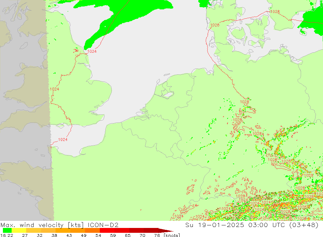Image resolution: width=323 pixels, height=237 pixels.
Task: Select the 38-43 knots legend color block
Action: coord(63,231)
